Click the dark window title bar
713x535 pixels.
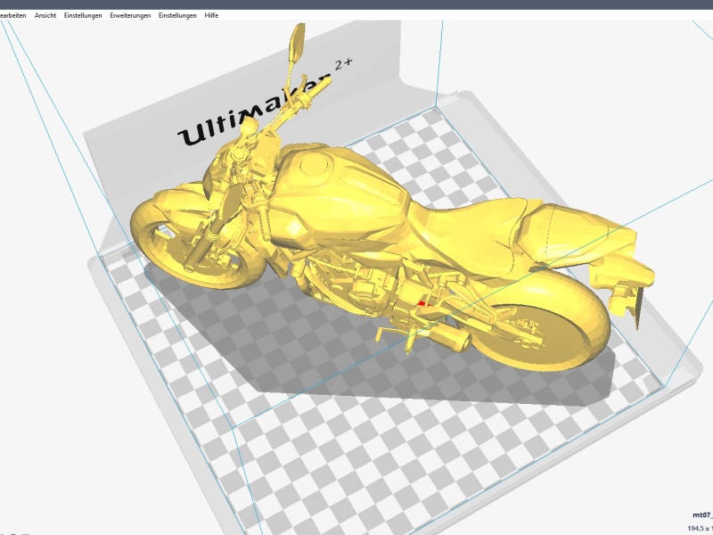tap(356, 4)
